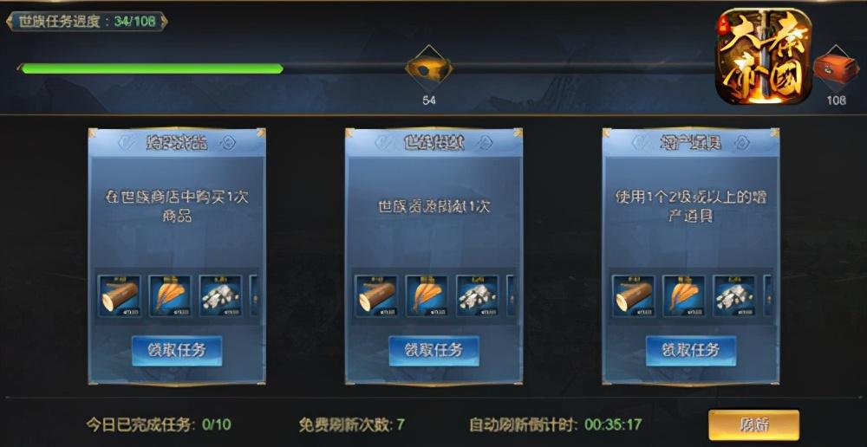Accept the shop purchase task with 领取任务

coord(177,350)
